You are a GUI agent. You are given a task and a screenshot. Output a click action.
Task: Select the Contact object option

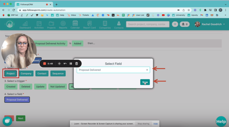click(42, 73)
